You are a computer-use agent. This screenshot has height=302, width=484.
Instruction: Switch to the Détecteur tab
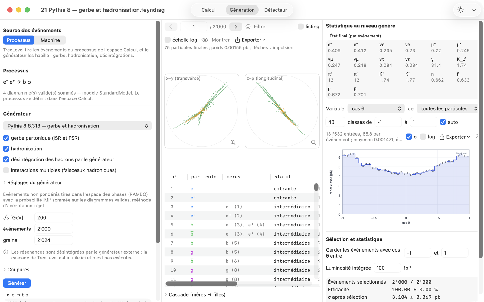(276, 10)
